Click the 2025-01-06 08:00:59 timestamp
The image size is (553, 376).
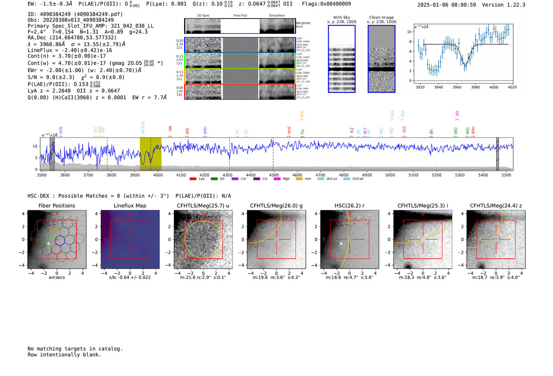pos(447,5)
